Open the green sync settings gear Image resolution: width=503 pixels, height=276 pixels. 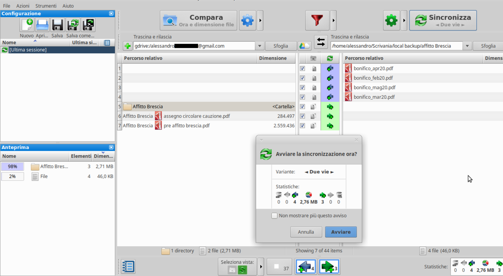click(x=391, y=20)
